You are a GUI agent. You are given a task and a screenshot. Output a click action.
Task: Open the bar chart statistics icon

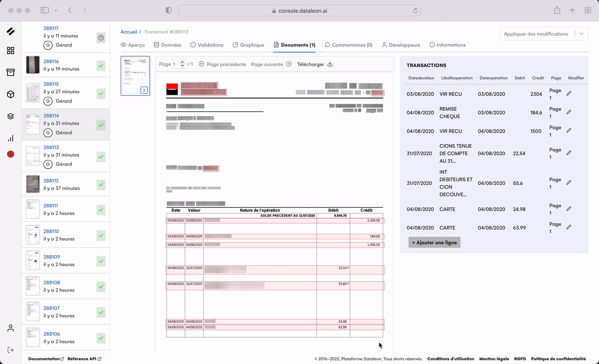(x=11, y=138)
